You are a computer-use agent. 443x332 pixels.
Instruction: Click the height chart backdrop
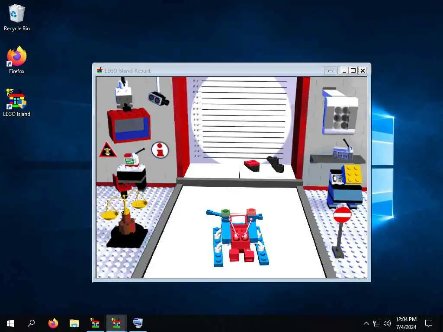click(241, 120)
